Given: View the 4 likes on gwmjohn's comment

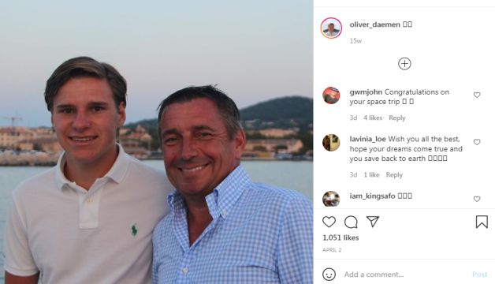Looking at the screenshot, I should tap(373, 118).
